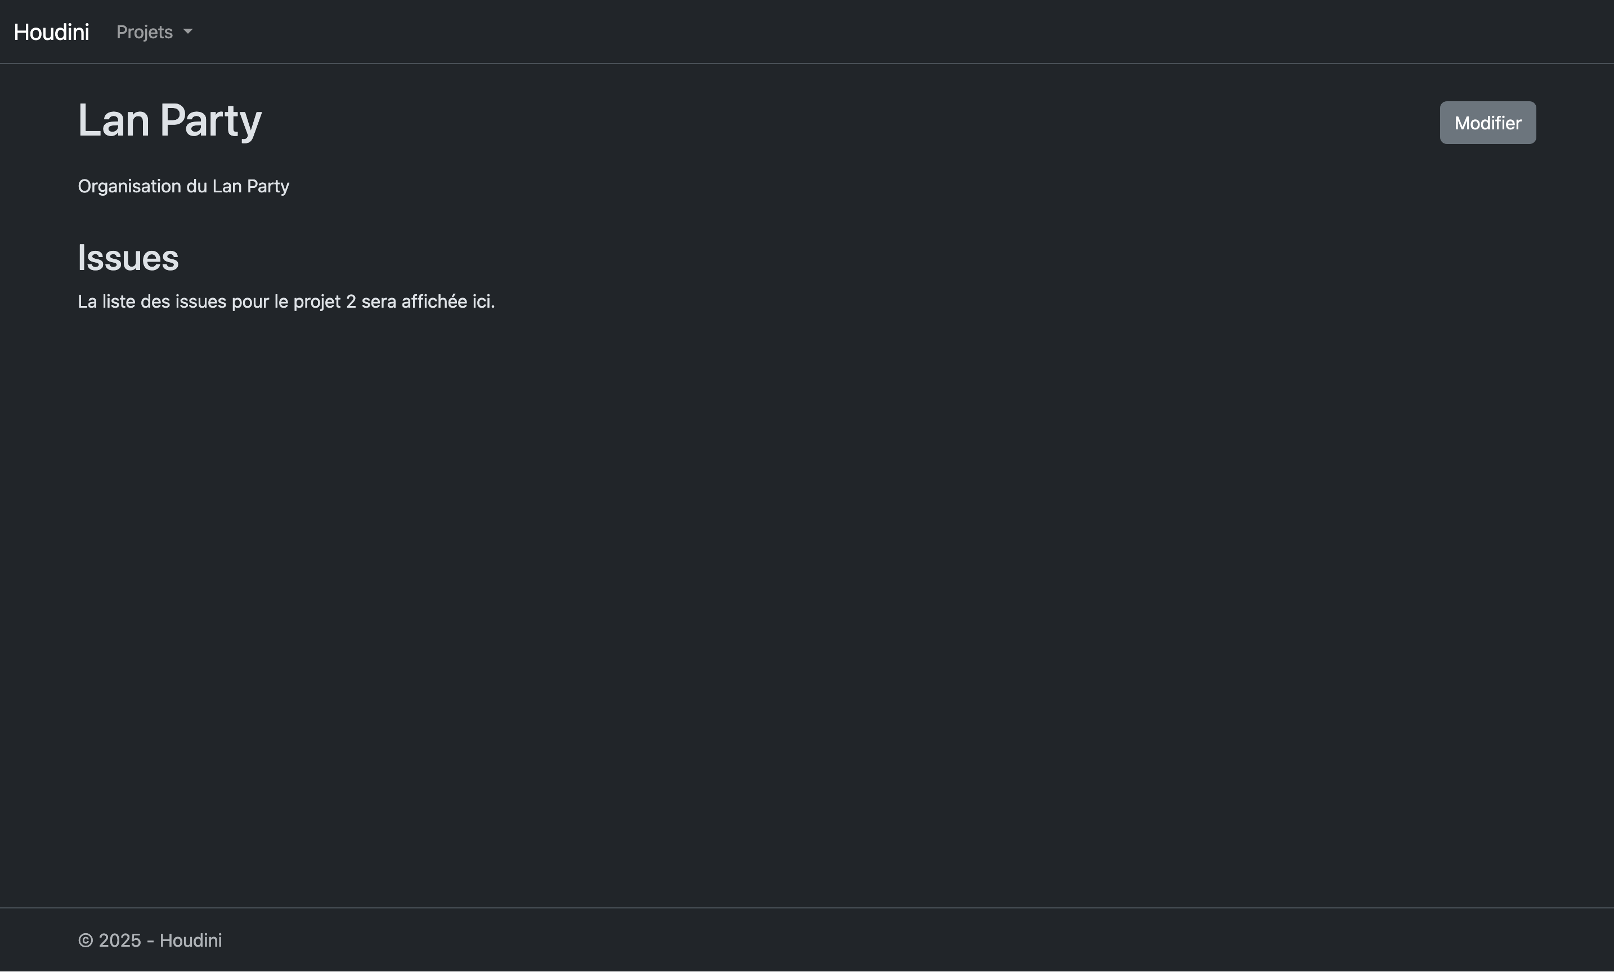Click the word "Party" in the large title
Image resolution: width=1614 pixels, height=972 pixels.
[x=210, y=121]
